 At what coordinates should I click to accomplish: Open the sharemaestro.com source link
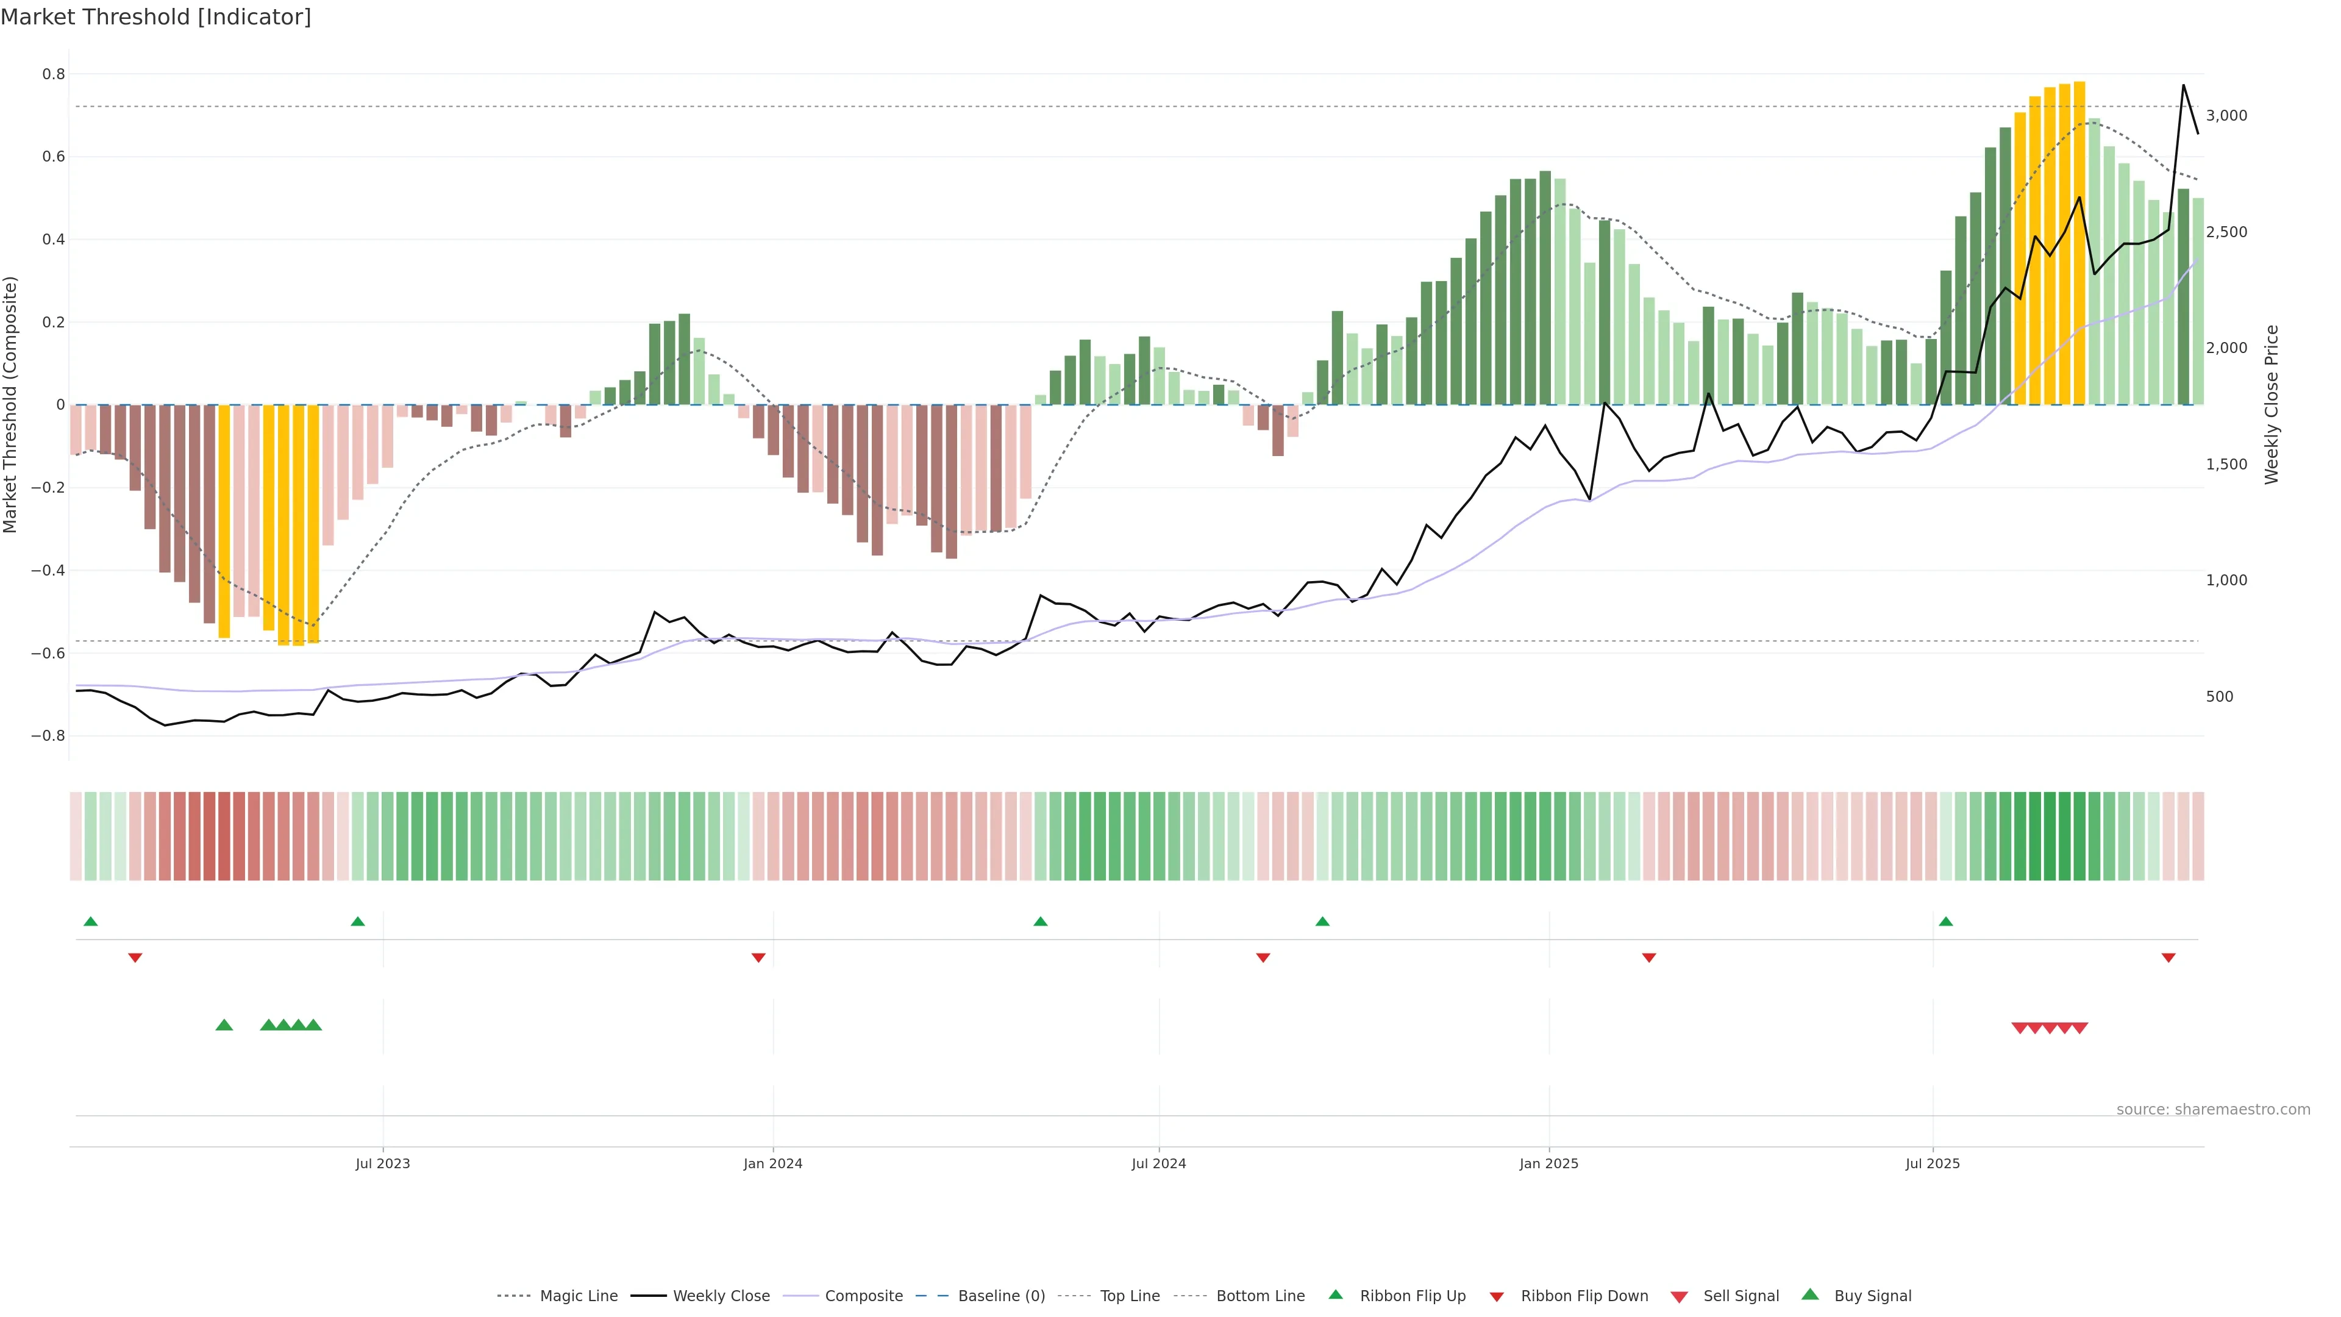tap(2213, 1110)
